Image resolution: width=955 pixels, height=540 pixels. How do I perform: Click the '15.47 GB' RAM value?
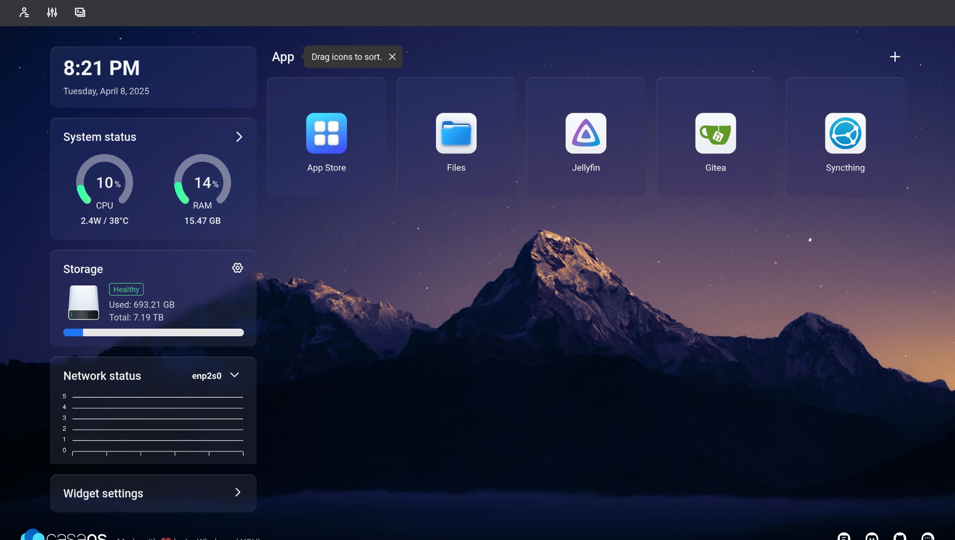click(202, 221)
